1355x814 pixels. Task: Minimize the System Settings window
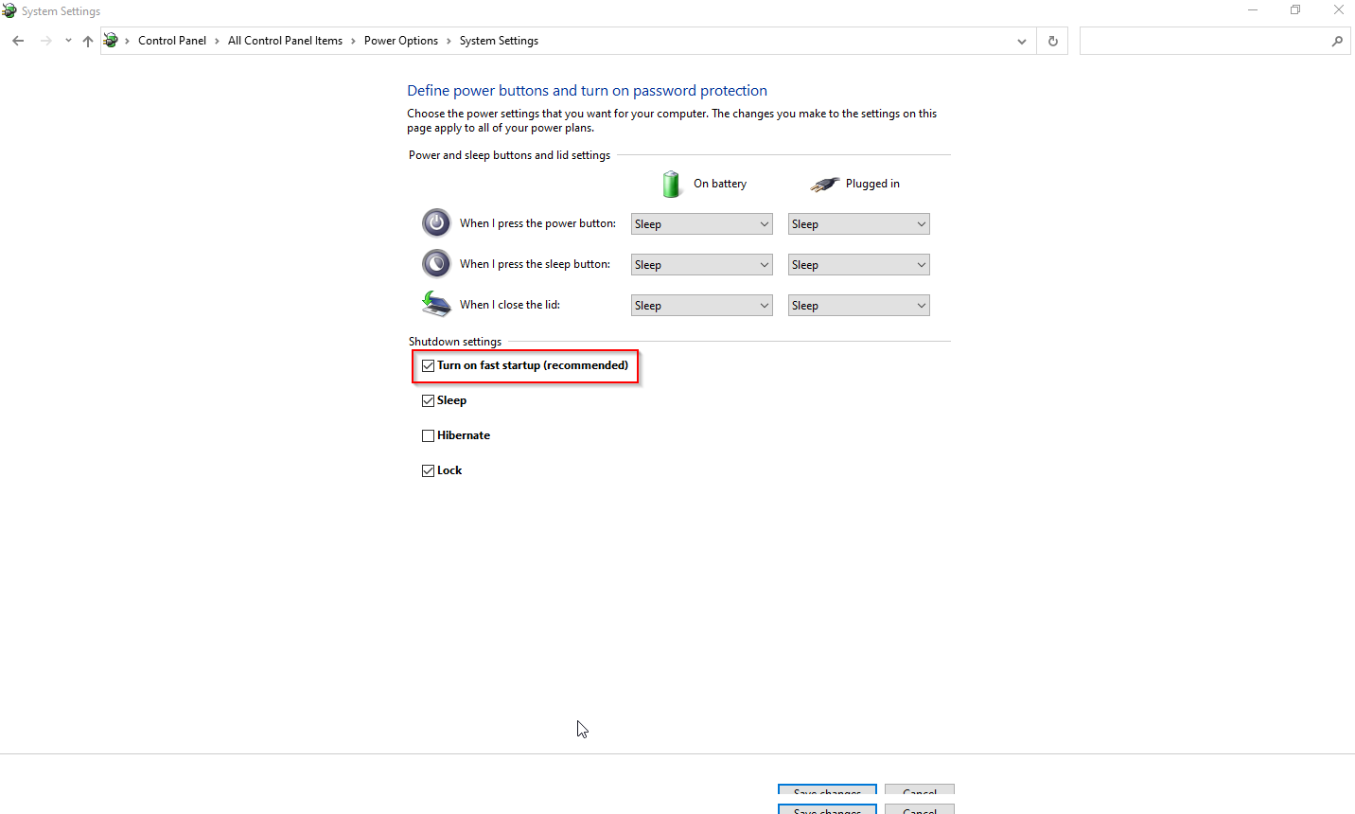tap(1253, 10)
